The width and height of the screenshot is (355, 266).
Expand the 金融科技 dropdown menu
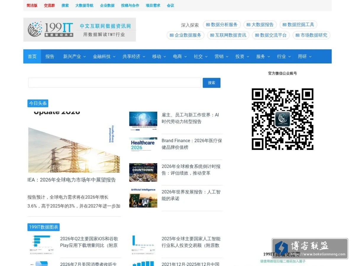coord(104,56)
